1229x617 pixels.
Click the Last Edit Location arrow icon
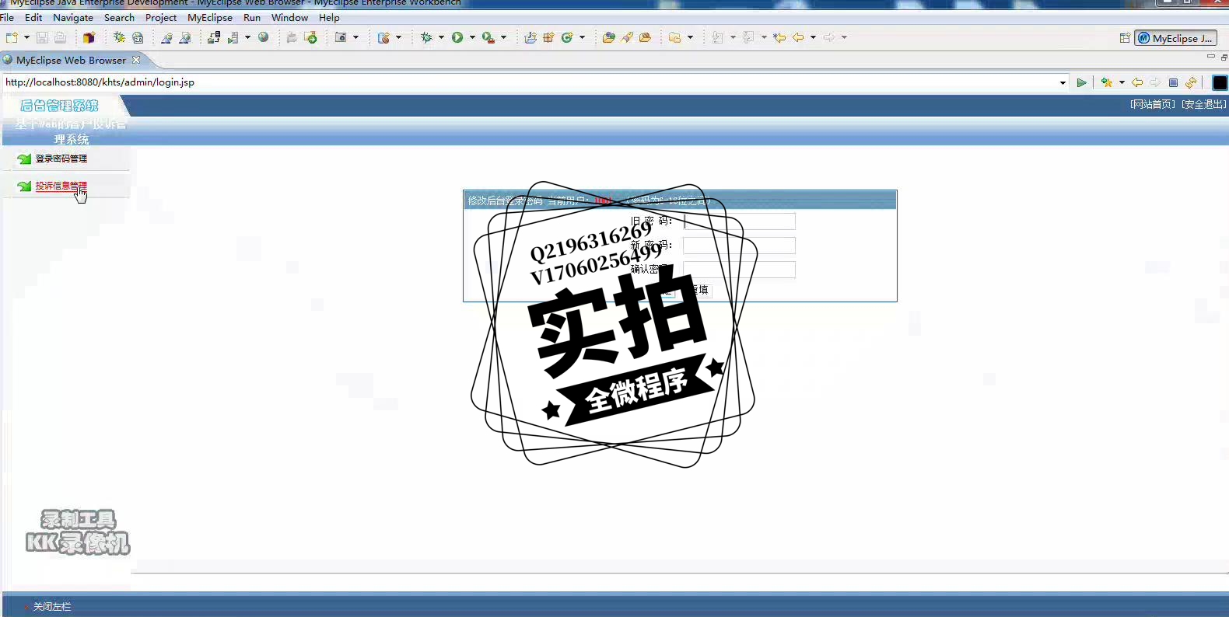tap(779, 37)
